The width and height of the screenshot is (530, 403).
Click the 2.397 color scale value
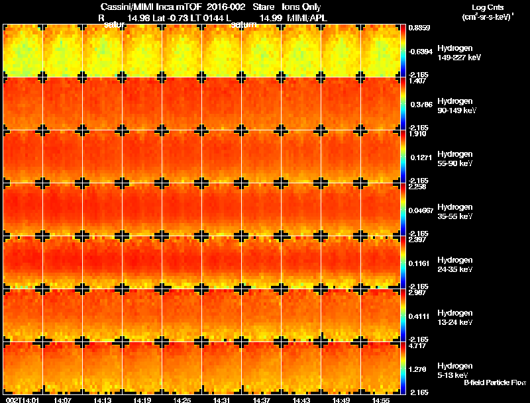tap(418, 240)
